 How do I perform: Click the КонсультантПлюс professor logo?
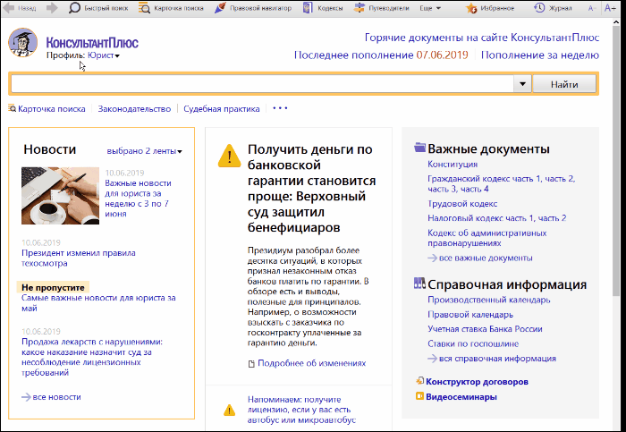coord(23,43)
